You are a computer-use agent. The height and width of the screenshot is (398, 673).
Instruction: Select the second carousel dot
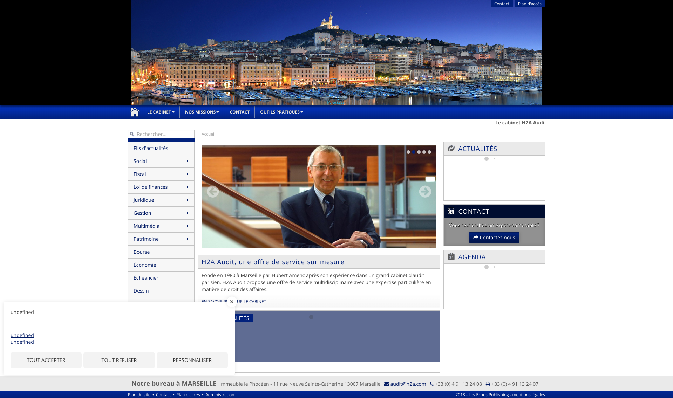tap(414, 152)
